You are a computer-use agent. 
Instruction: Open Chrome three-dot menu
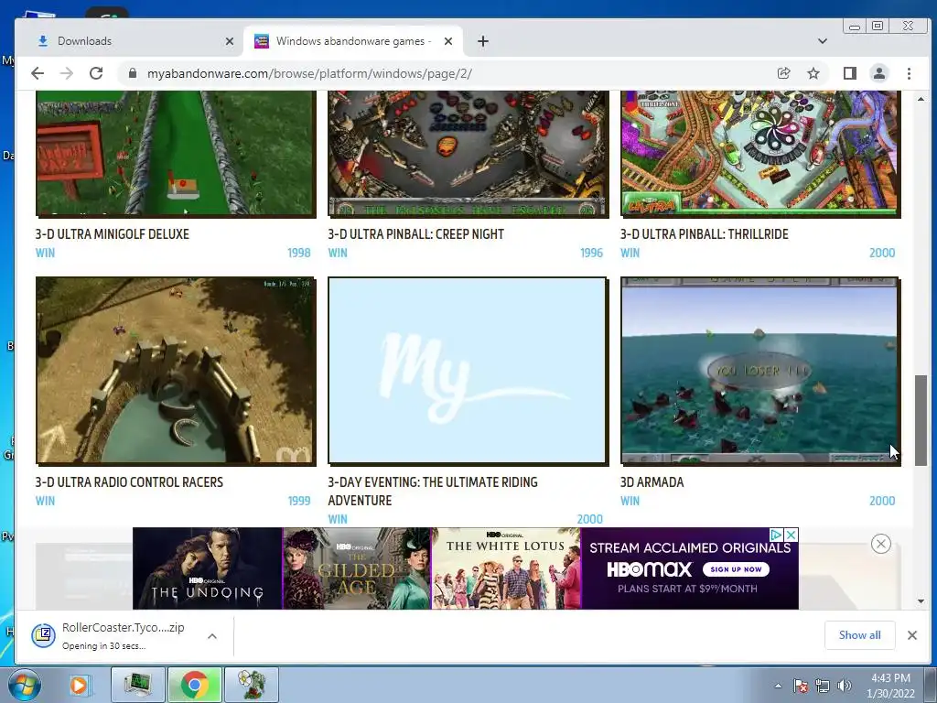click(909, 73)
